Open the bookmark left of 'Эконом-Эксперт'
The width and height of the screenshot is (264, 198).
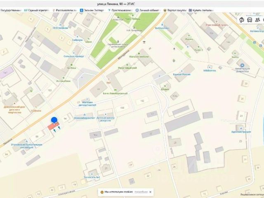tap(64, 10)
